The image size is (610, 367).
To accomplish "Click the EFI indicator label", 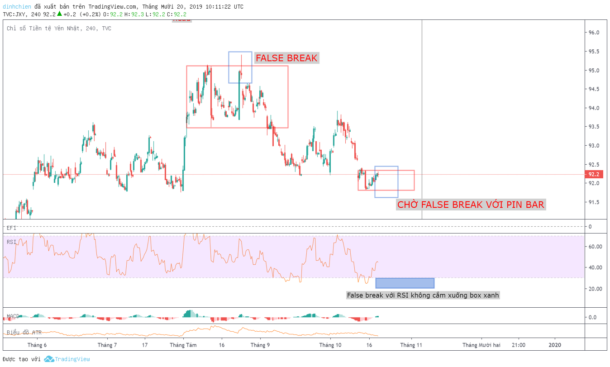I will coord(11,228).
